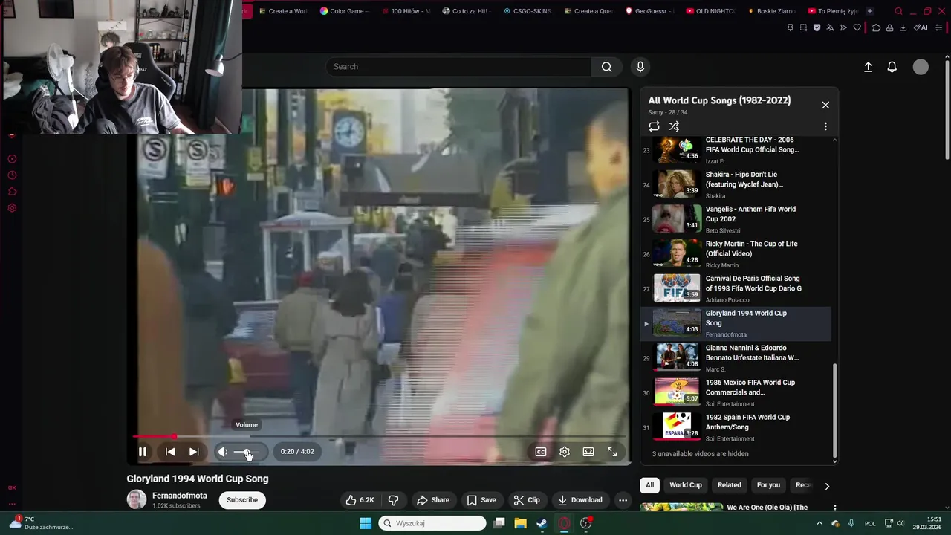This screenshot has height=535, width=951.
Task: Open the Opera AI assistant
Action: [921, 27]
